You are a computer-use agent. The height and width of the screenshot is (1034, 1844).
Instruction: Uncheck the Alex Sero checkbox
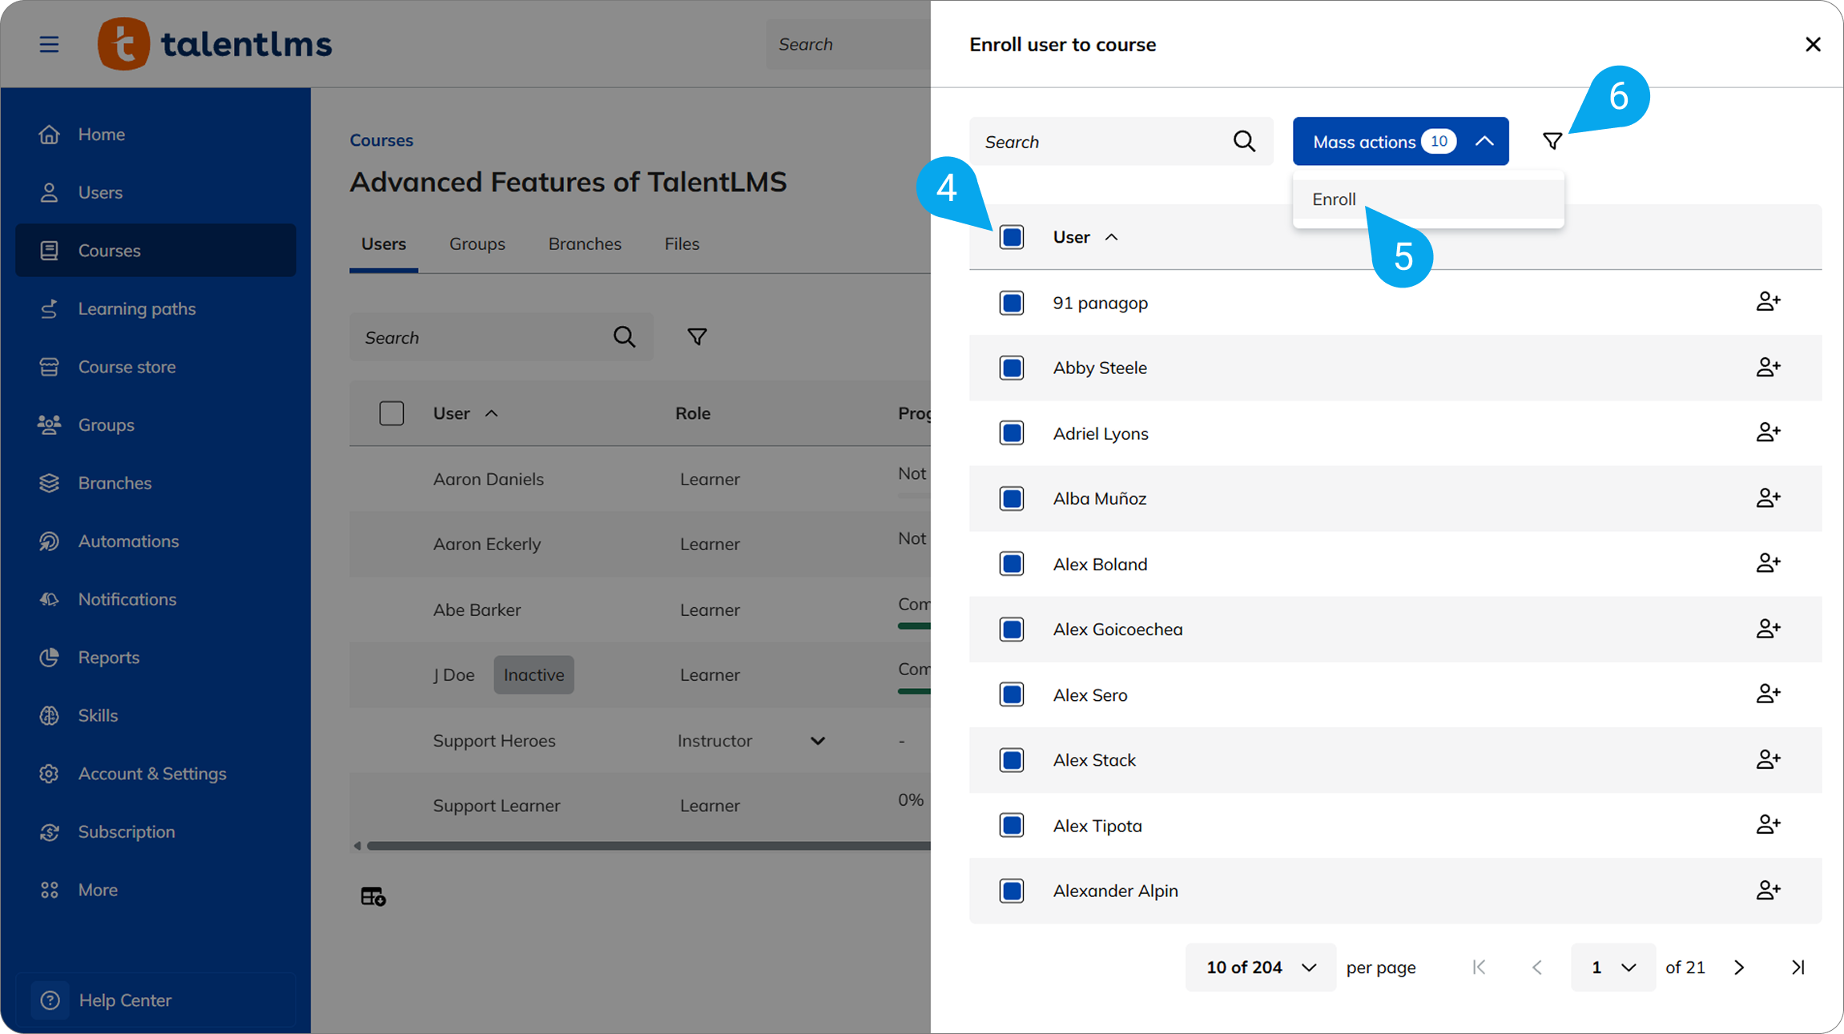1012,694
